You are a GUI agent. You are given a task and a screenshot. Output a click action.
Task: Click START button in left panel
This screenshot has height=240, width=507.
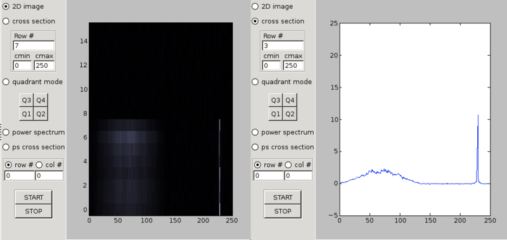point(34,198)
